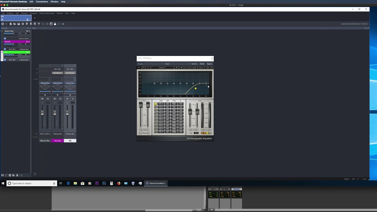Open Microsoft Edge from the taskbar
The height and width of the screenshot is (212, 377).
coord(68,183)
